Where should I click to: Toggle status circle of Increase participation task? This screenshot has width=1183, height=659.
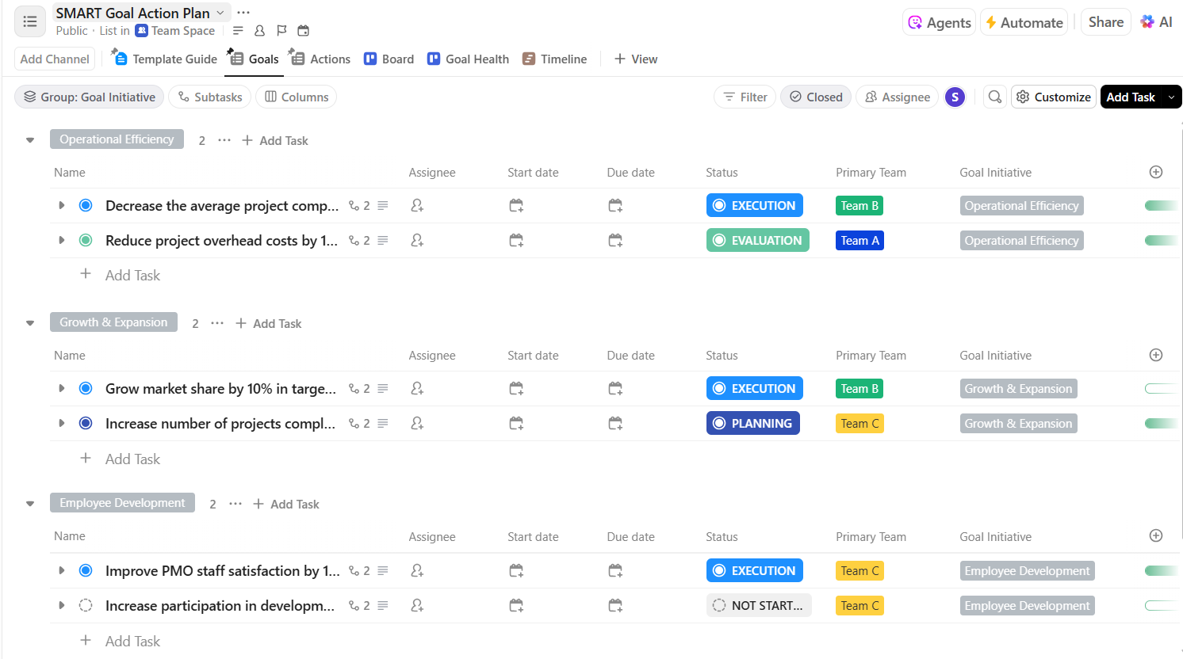click(86, 606)
